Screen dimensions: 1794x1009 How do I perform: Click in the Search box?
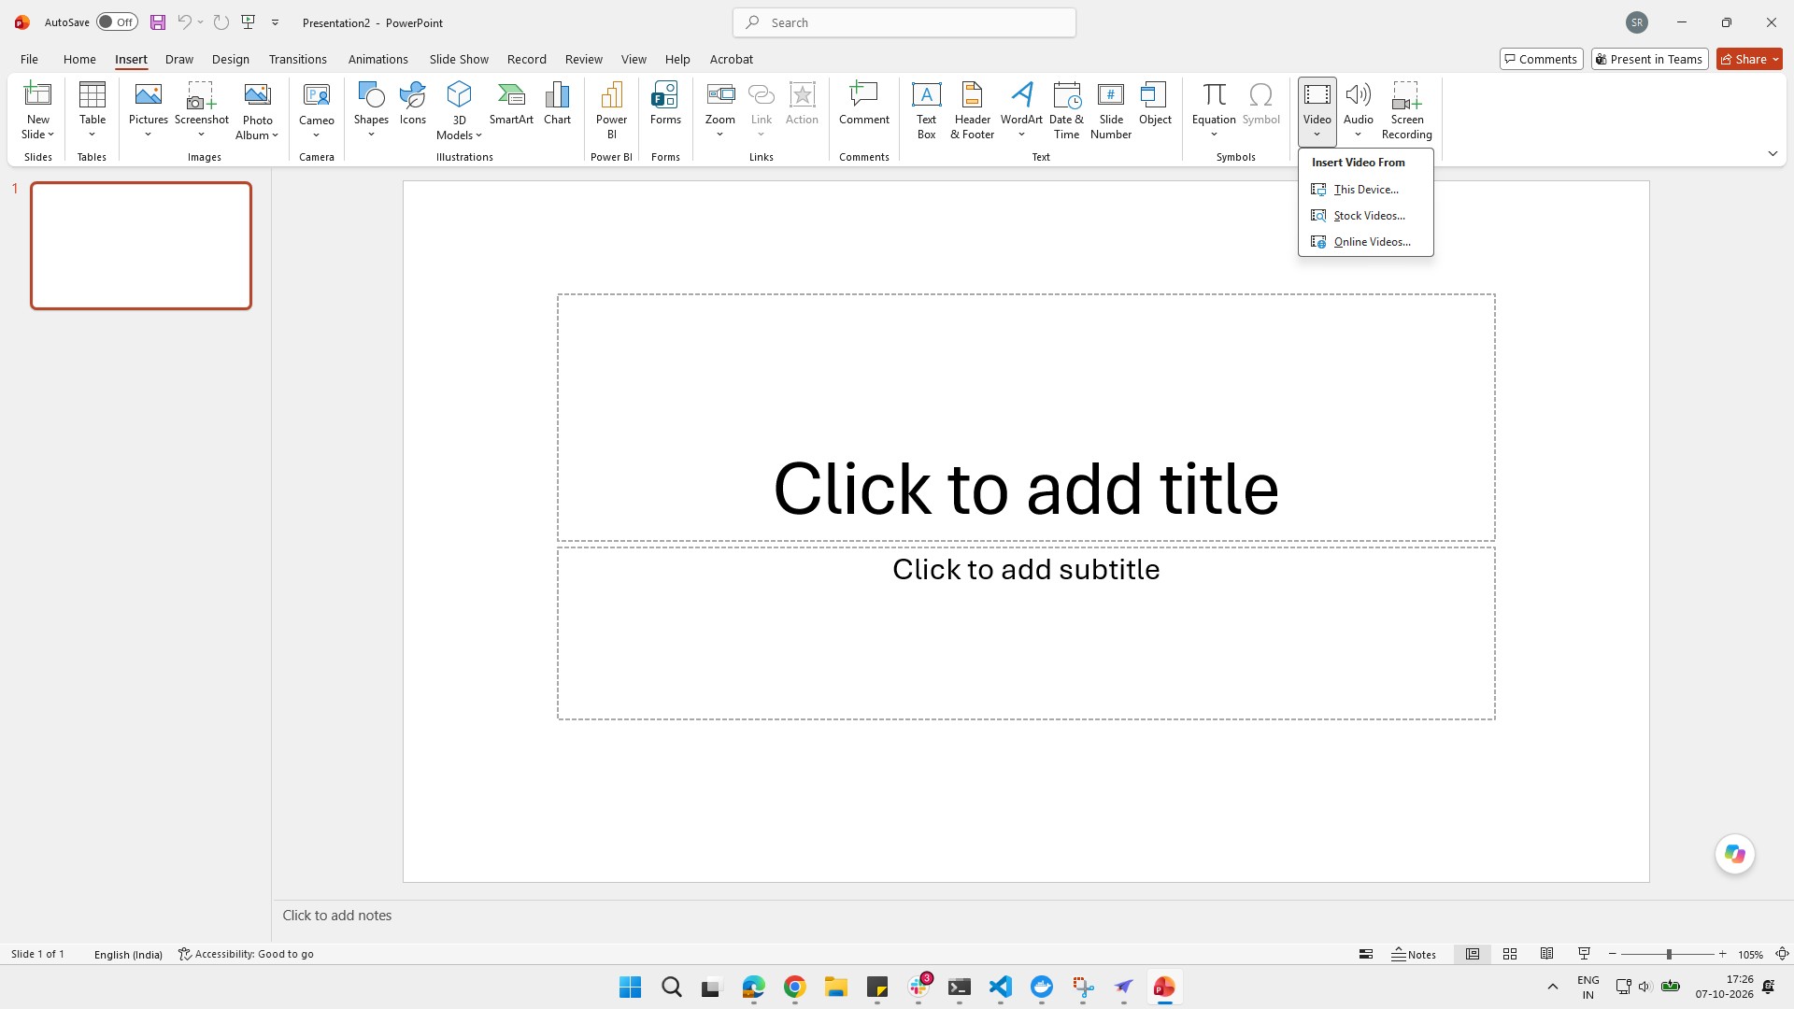coord(904,22)
